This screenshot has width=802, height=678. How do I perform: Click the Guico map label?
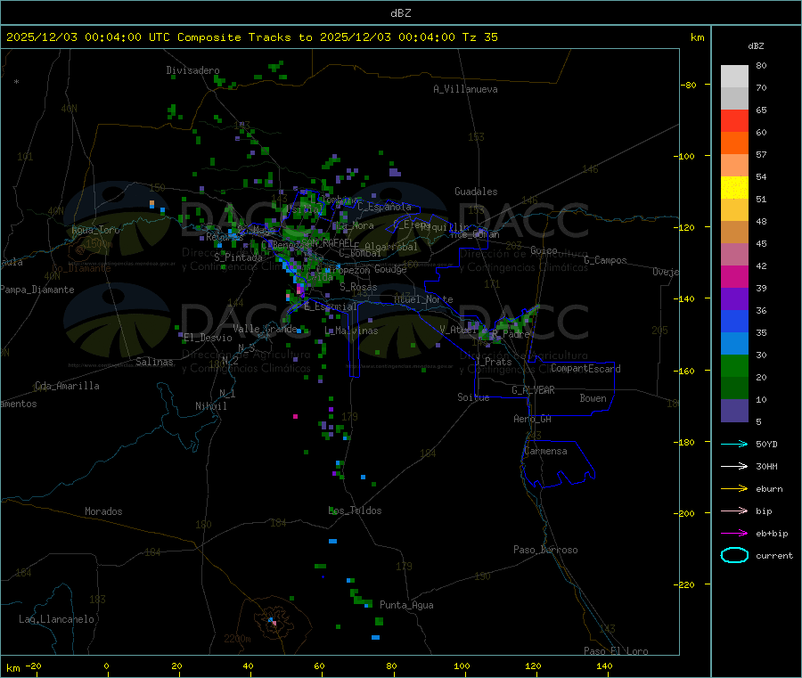(544, 250)
